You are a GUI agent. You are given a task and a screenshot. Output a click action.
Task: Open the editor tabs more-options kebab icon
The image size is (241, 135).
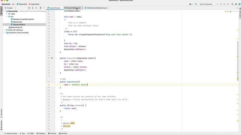point(237,8)
